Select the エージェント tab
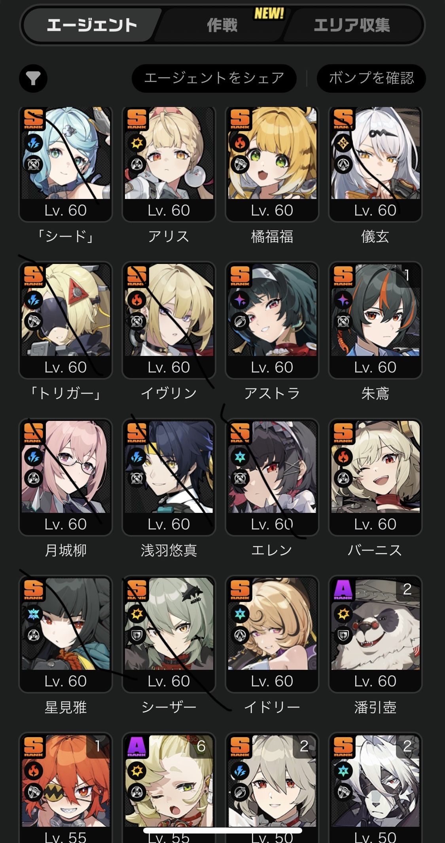 point(92,26)
